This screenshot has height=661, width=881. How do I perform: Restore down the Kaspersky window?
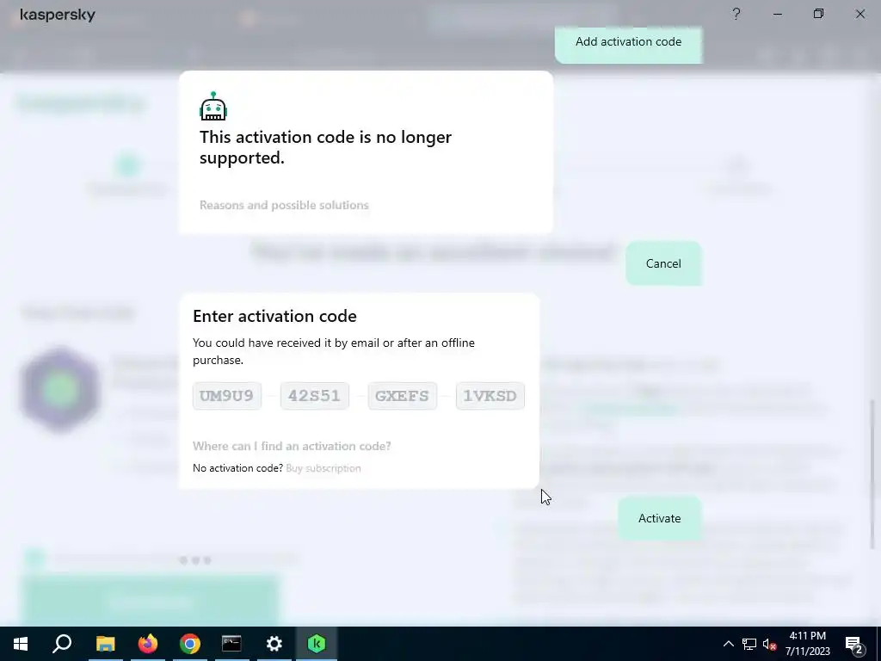(x=819, y=14)
